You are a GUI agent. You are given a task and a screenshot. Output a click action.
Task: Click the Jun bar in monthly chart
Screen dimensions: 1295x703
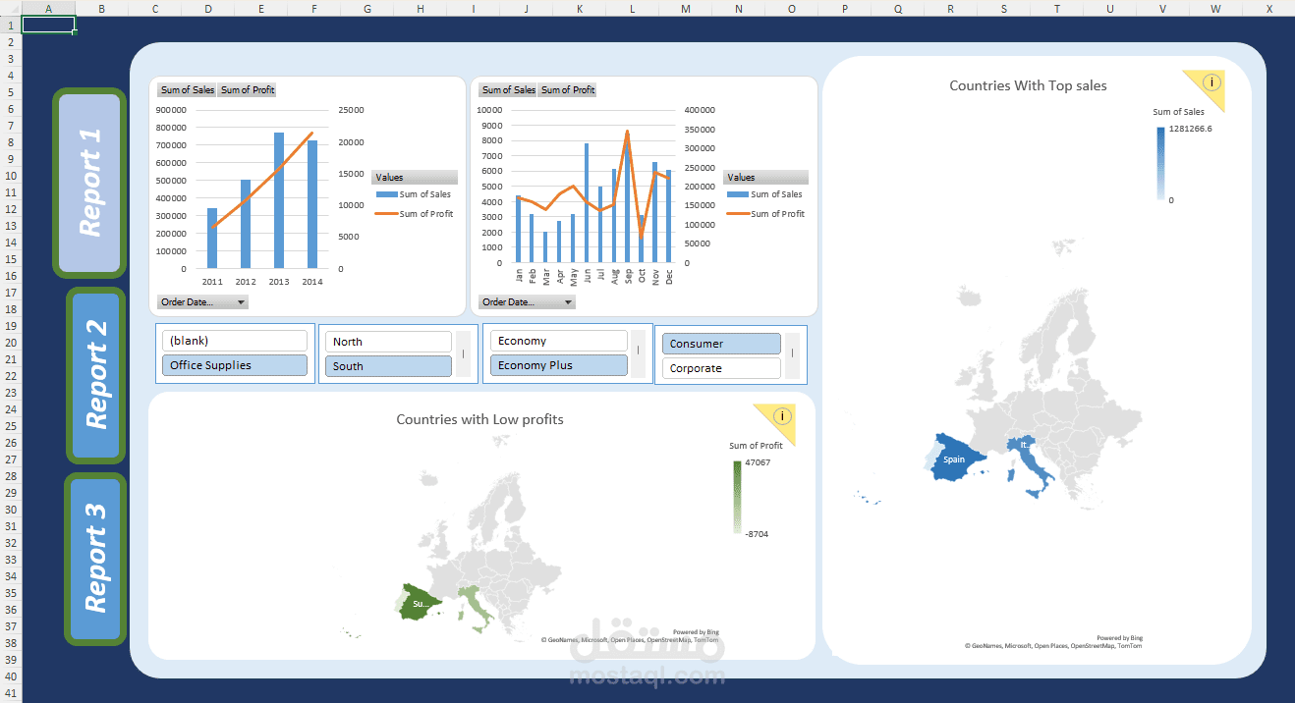[587, 203]
